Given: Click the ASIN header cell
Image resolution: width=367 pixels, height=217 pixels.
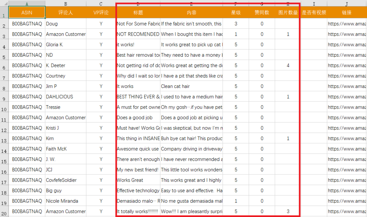Looking at the screenshot, I should point(27,13).
